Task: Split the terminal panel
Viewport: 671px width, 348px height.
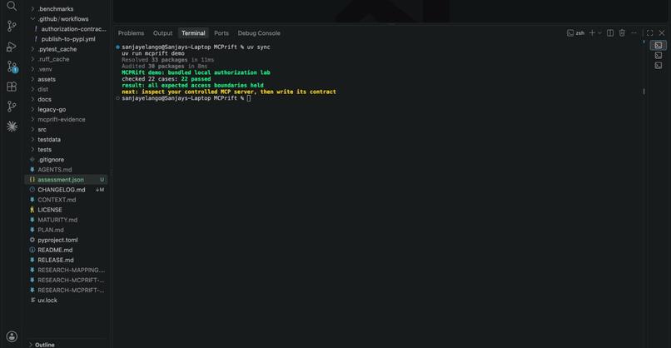Action: [610, 33]
